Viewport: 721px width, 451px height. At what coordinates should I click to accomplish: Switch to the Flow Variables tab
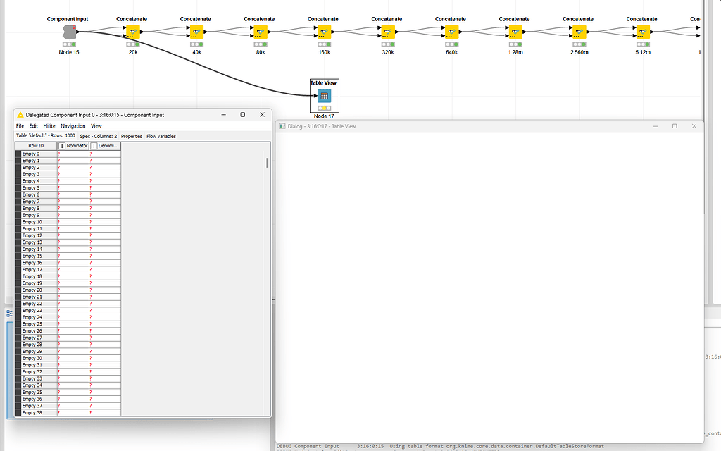click(x=161, y=136)
